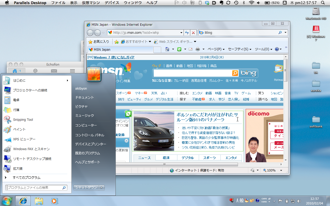This screenshot has height=206, width=330.
Task: Open the ページ(P) menu
Action: [216, 49]
